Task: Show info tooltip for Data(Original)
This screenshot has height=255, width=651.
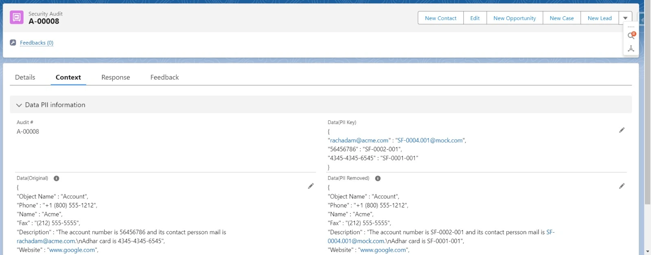Action: point(57,179)
